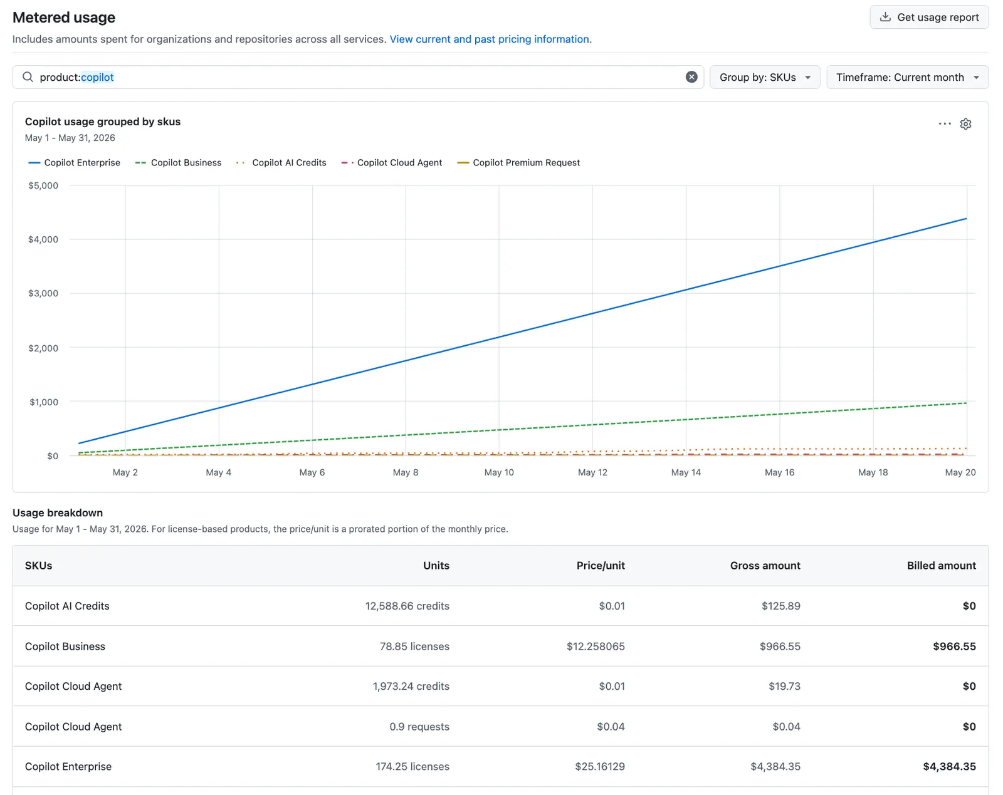Select the Copilot AI Credits table row
Screen dimensions: 1003x795
pyautogui.click(x=500, y=606)
